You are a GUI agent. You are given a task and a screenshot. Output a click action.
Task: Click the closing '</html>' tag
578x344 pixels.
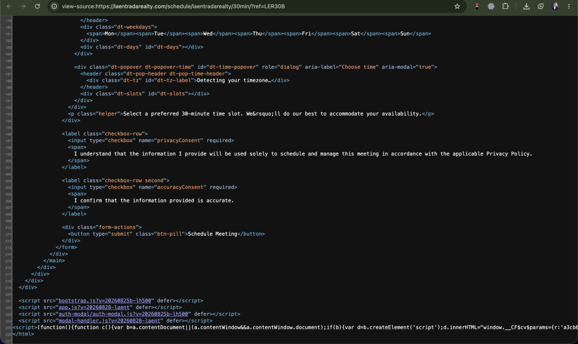(x=23, y=334)
